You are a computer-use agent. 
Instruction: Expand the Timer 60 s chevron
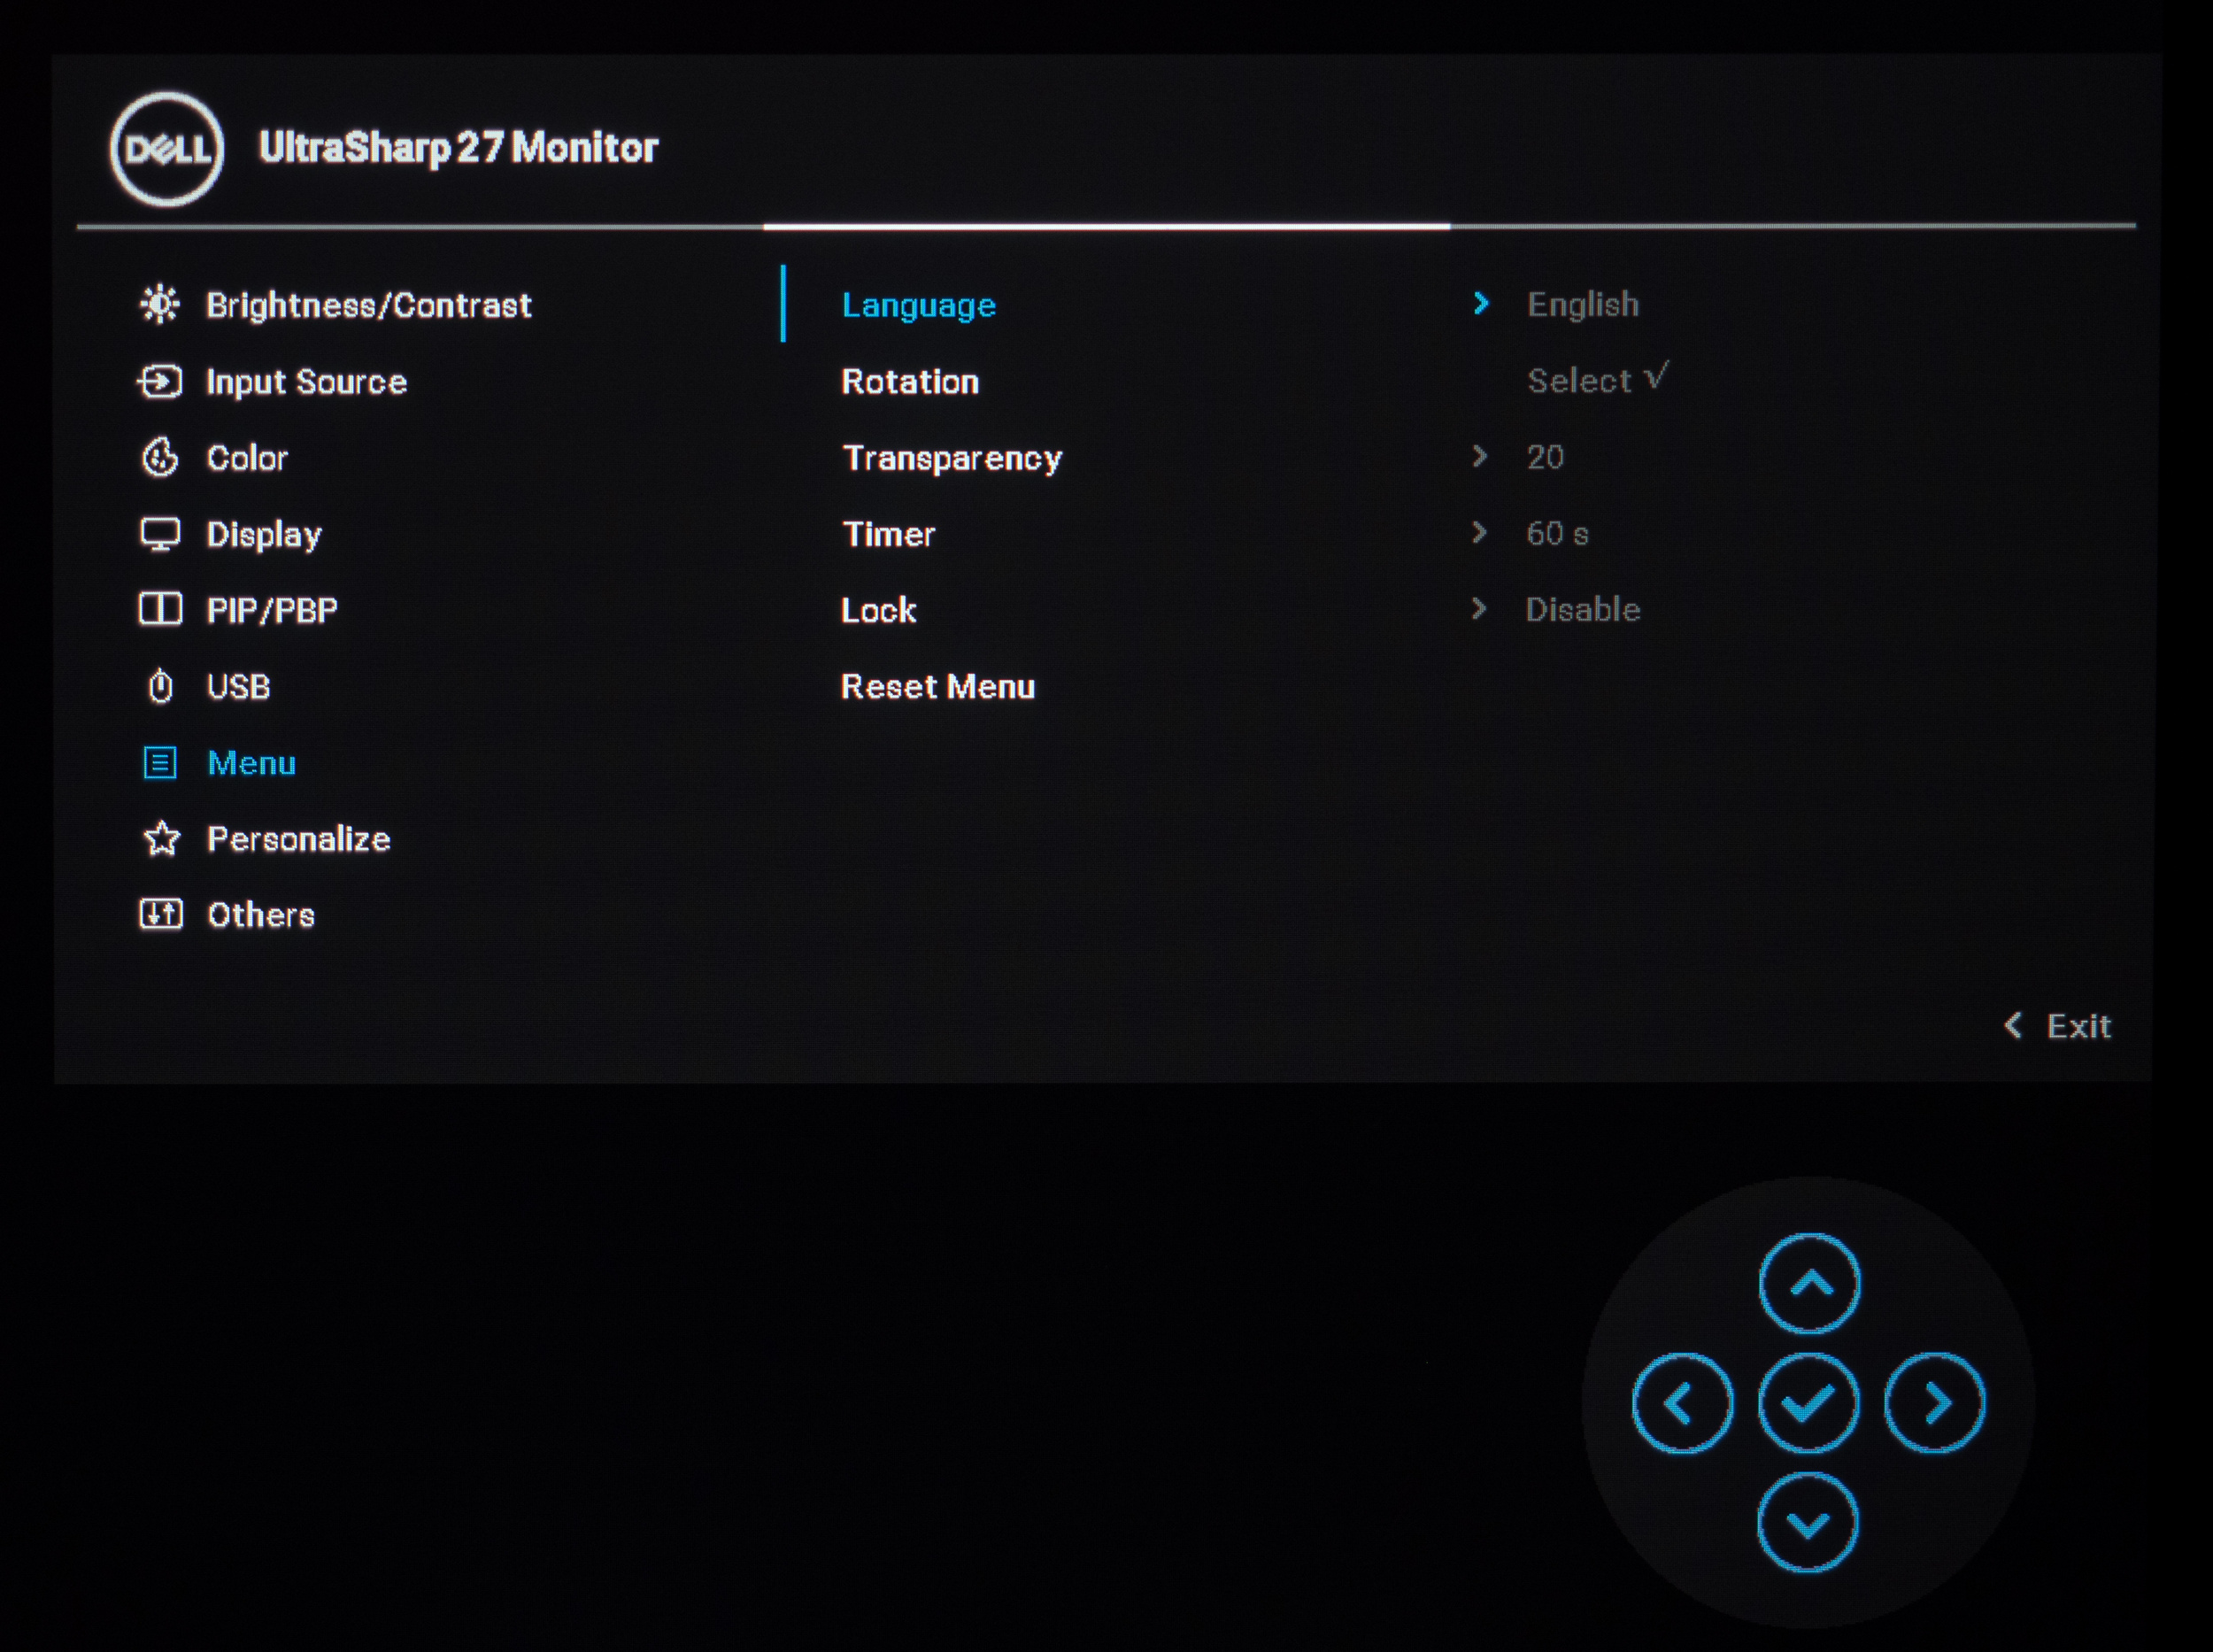[1479, 533]
